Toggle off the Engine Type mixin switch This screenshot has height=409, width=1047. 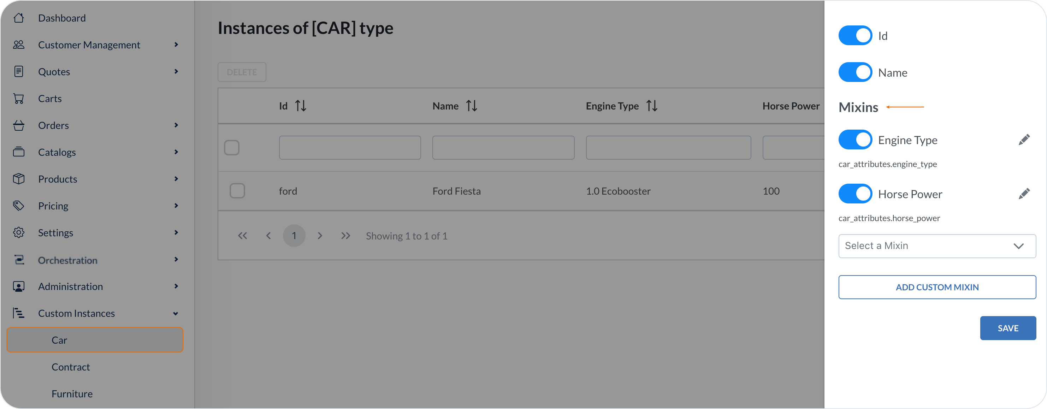[x=855, y=140]
